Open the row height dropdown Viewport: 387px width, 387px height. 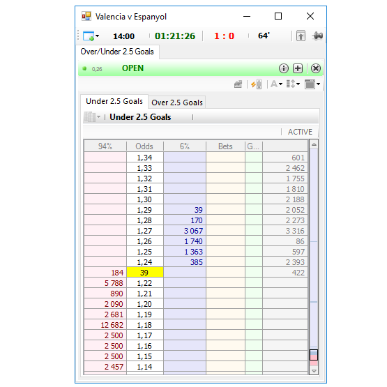(293, 84)
